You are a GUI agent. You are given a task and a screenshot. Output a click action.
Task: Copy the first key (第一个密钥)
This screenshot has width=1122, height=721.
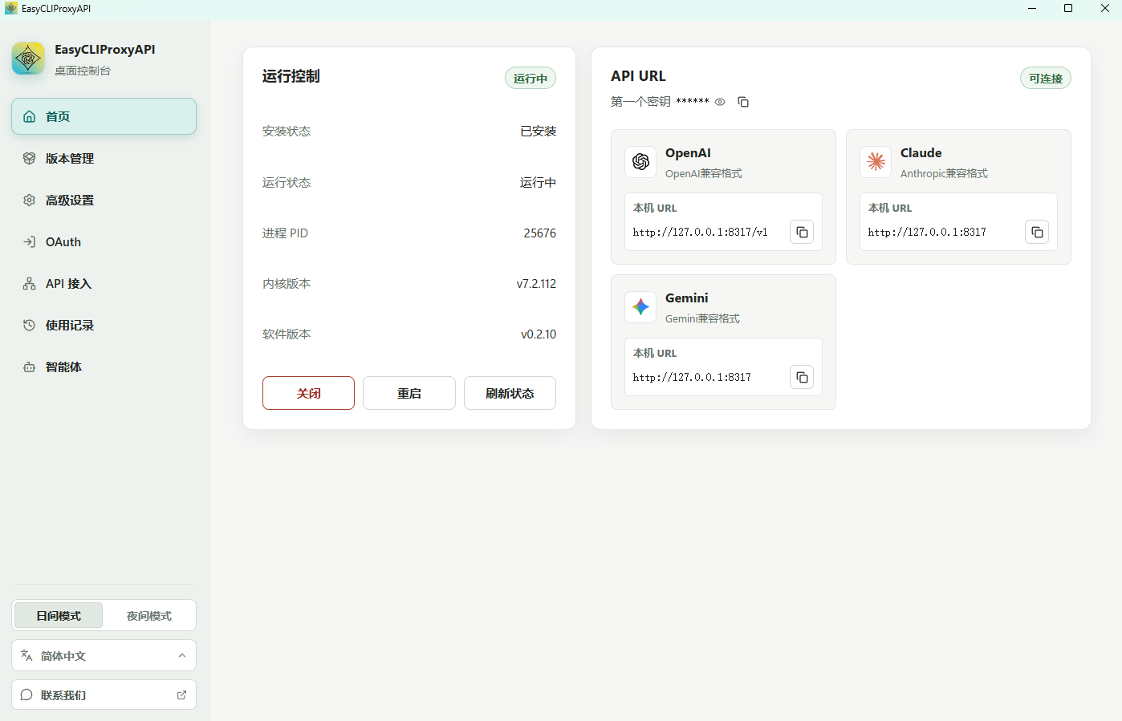coord(743,102)
